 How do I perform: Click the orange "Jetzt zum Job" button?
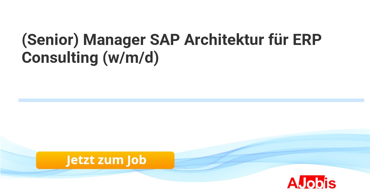pos(105,160)
